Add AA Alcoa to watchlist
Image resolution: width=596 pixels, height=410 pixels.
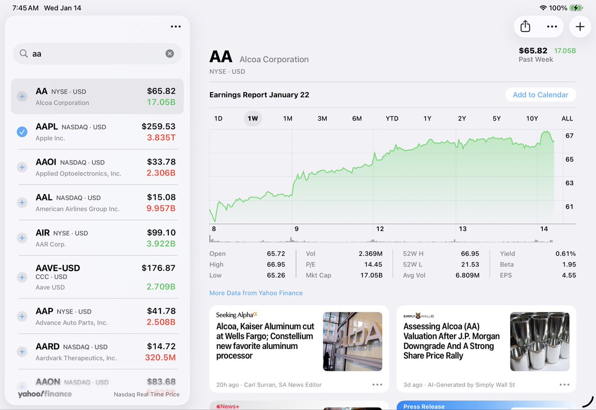click(x=22, y=97)
